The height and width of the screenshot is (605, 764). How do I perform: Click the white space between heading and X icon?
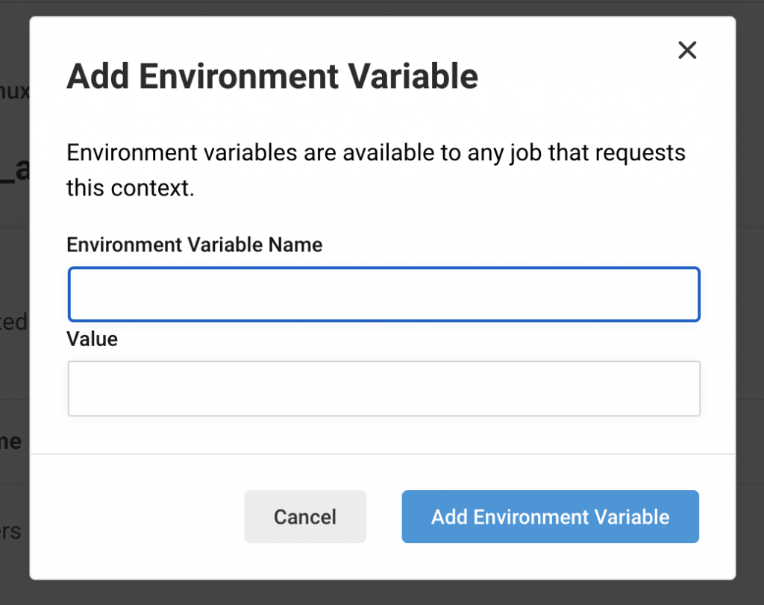pyautogui.click(x=574, y=75)
